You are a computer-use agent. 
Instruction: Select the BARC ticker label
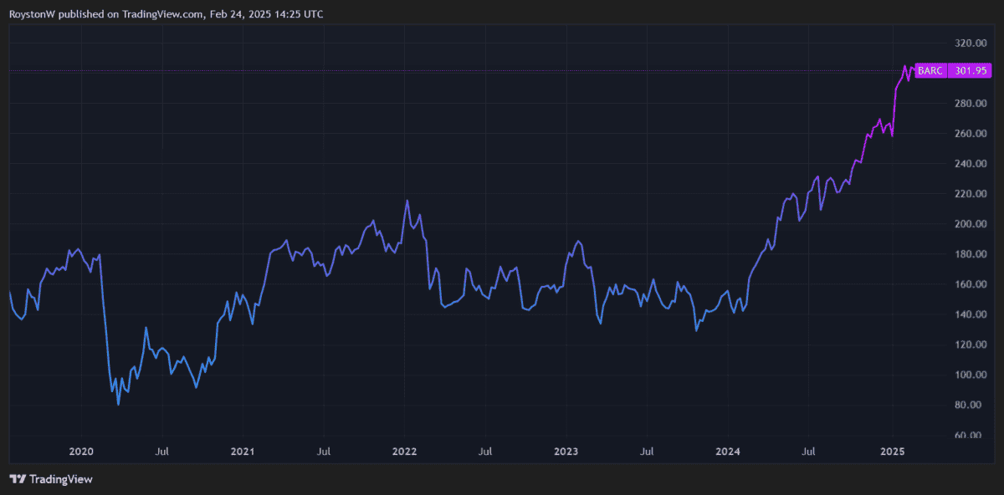pyautogui.click(x=930, y=71)
